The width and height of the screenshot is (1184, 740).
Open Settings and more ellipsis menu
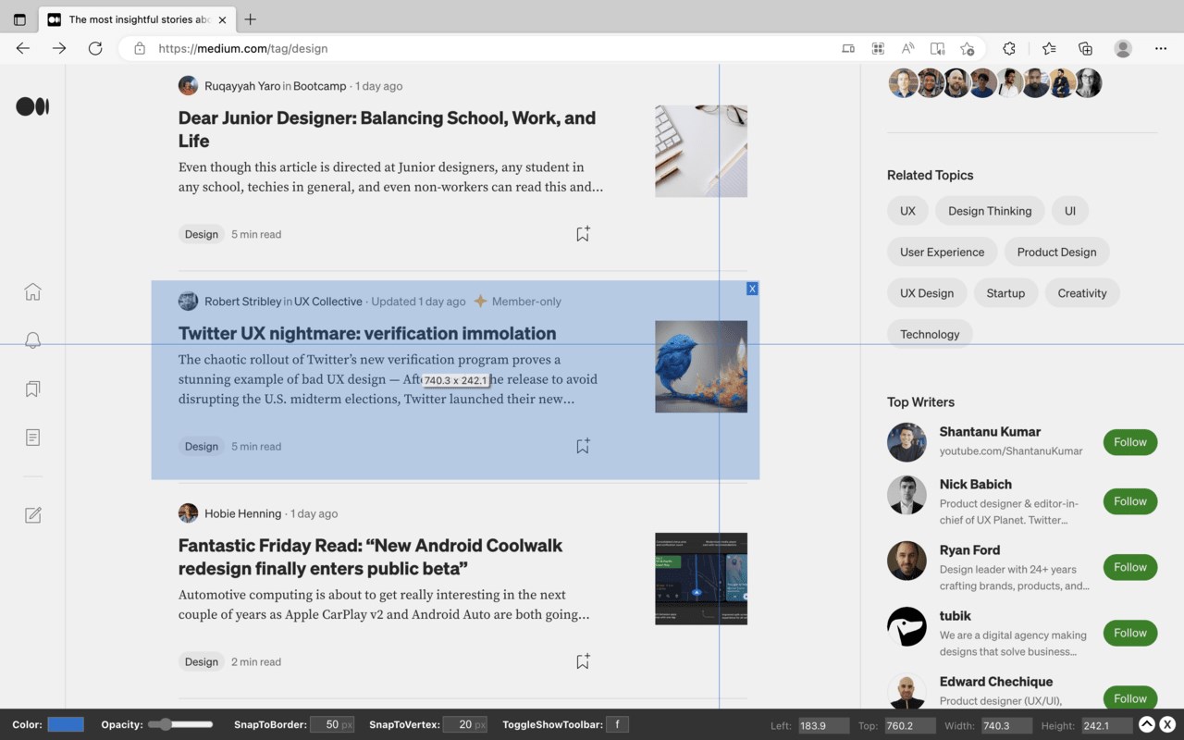point(1161,48)
